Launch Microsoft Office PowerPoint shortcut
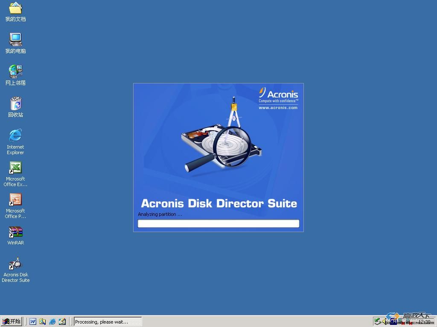 [16, 200]
